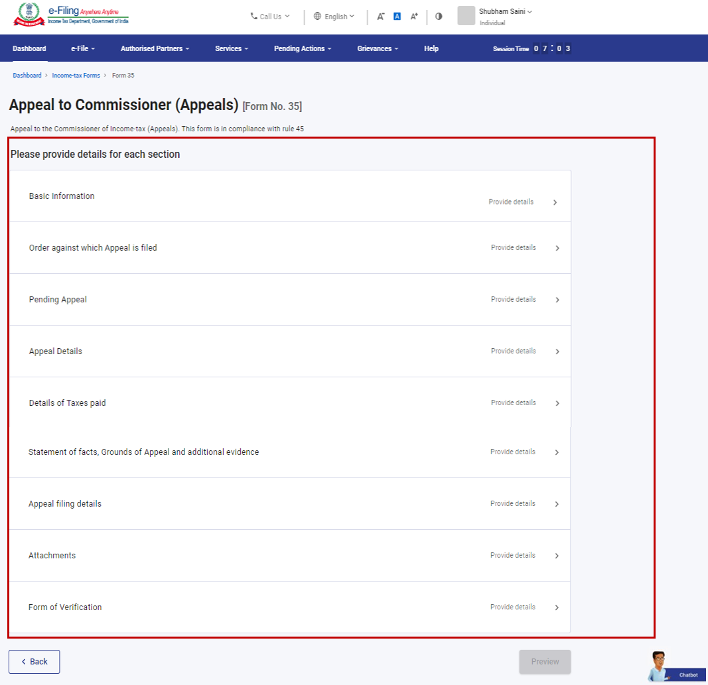Click the user profile avatar
Viewport: 708px width, 685px height.
pyautogui.click(x=466, y=16)
